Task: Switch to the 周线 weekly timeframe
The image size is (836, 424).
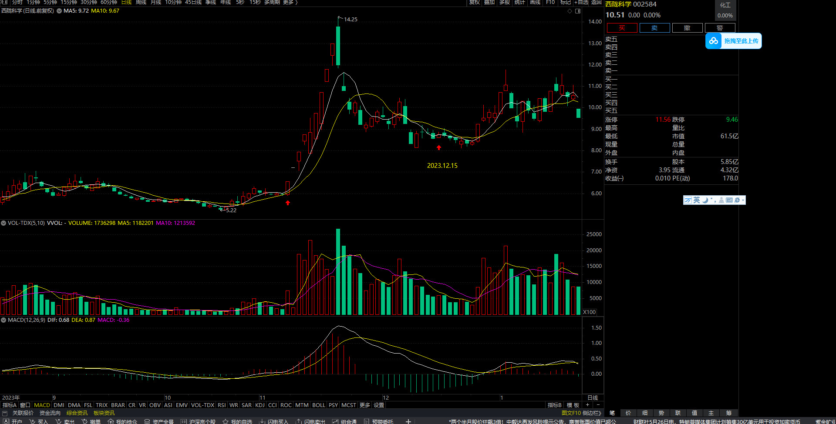Action: point(141,2)
